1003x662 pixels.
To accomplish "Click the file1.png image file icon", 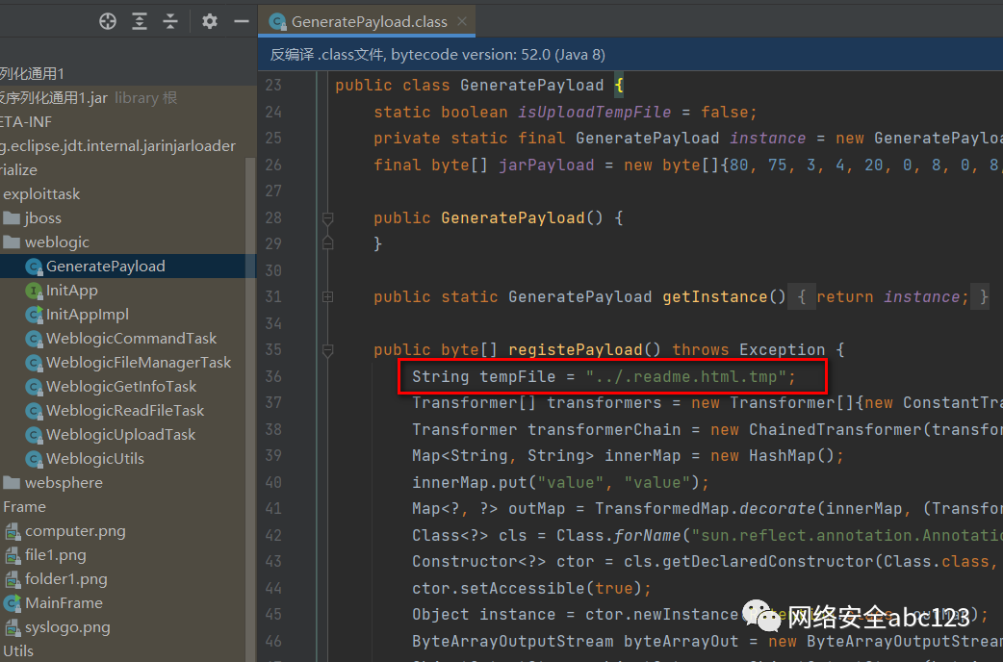I will tap(13, 555).
